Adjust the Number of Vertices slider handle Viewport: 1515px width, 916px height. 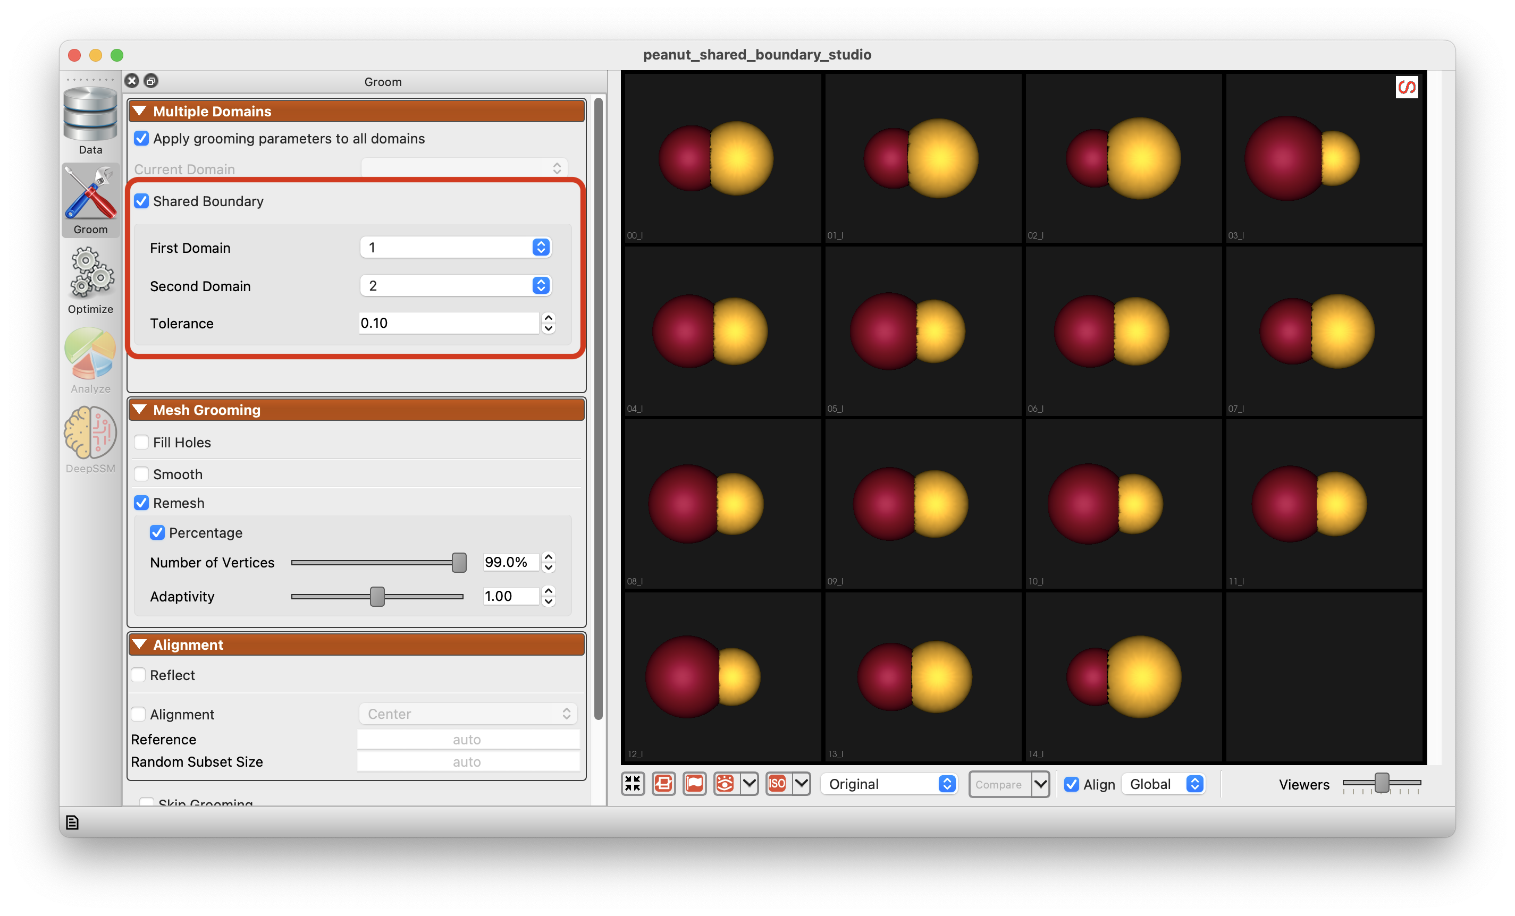459,562
